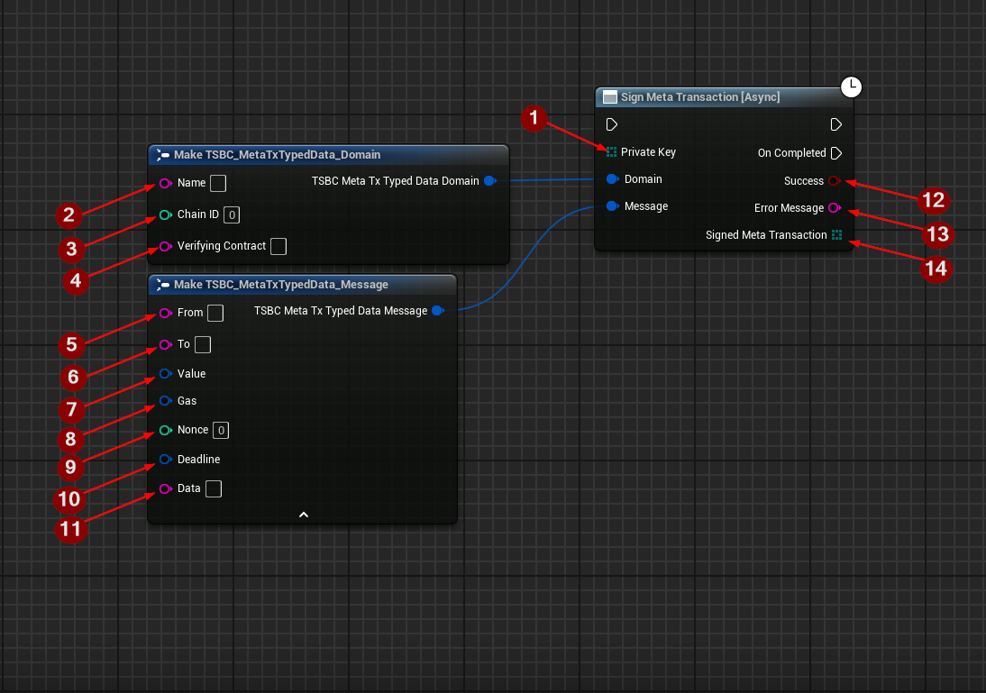
Task: Select the Sign Meta Transaction node title
Action: (700, 97)
